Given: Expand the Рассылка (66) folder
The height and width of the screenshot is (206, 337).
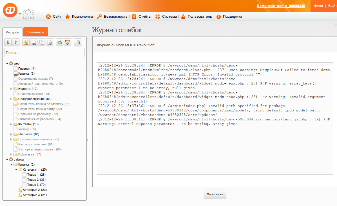Looking at the screenshot, I should [11, 134].
